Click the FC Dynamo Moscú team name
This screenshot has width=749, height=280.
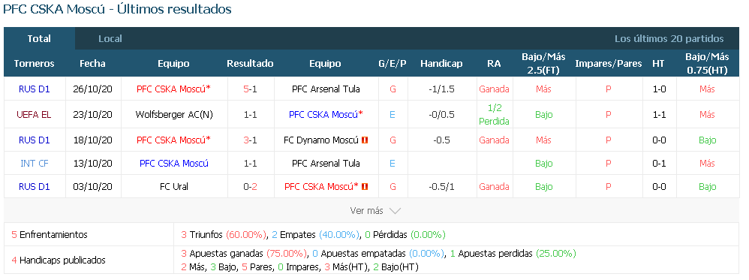pyautogui.click(x=321, y=140)
